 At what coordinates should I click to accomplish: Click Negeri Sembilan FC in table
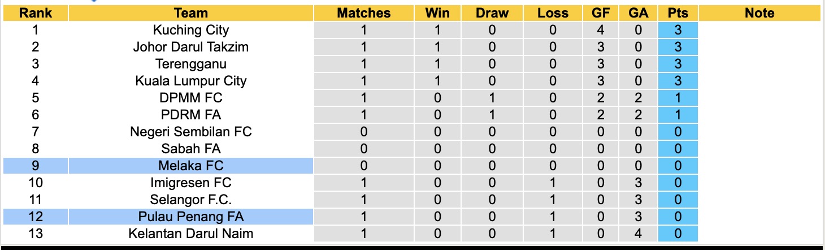[191, 132]
